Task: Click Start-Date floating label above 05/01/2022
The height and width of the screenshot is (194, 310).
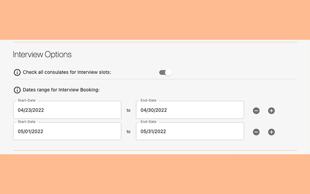Action: (x=26, y=122)
